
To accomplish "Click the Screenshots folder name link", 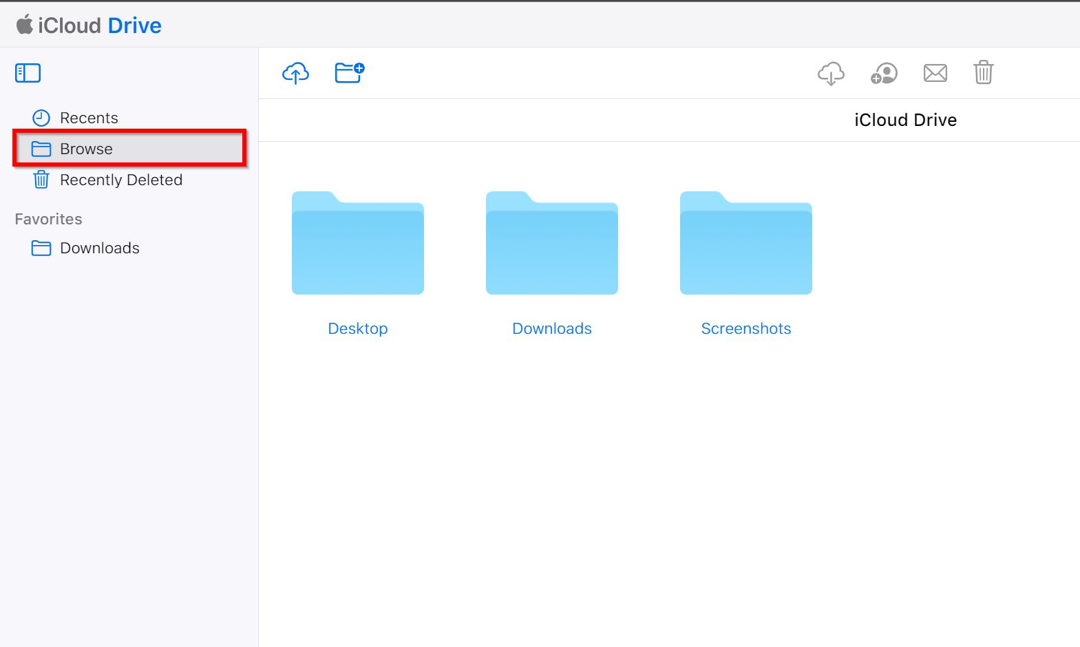I will (746, 328).
